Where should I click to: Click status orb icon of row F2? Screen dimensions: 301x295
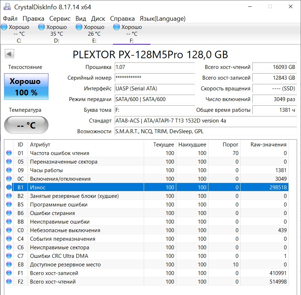(9, 281)
